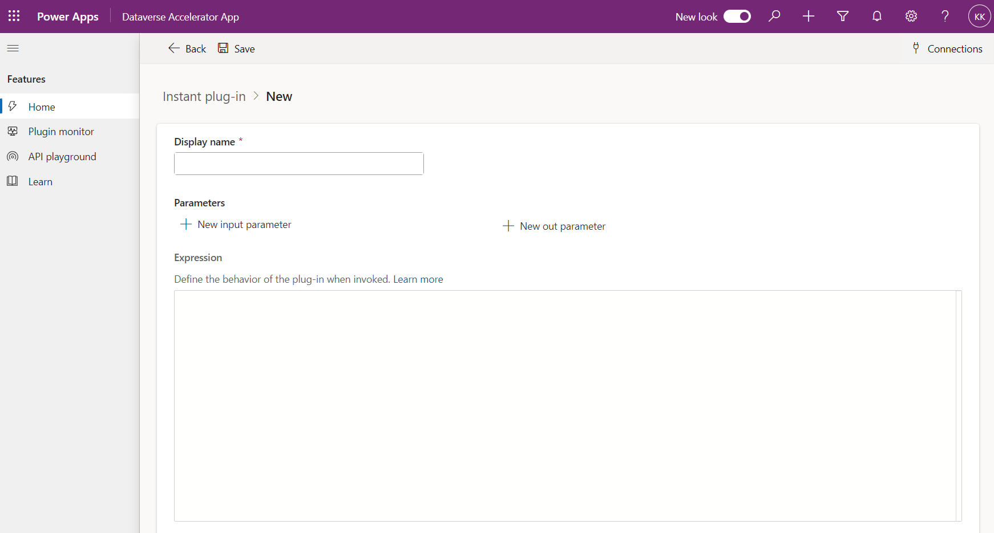Open the advanced find filter icon
Viewport: 994px width, 533px height.
(843, 17)
